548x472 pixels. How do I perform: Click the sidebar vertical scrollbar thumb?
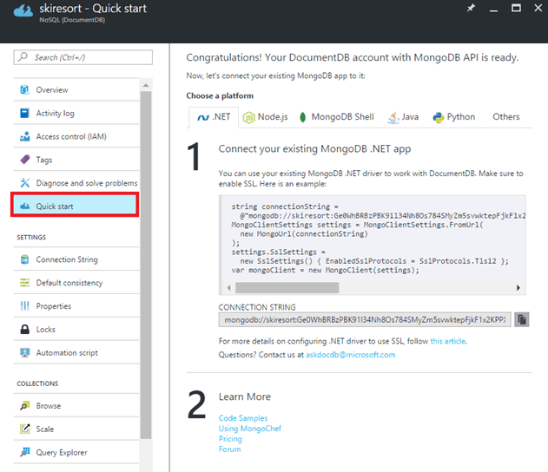(146, 265)
